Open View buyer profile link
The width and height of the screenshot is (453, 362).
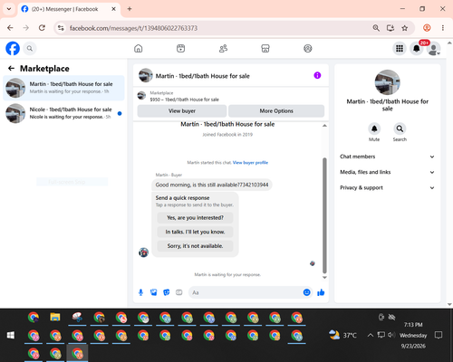pyautogui.click(x=250, y=163)
